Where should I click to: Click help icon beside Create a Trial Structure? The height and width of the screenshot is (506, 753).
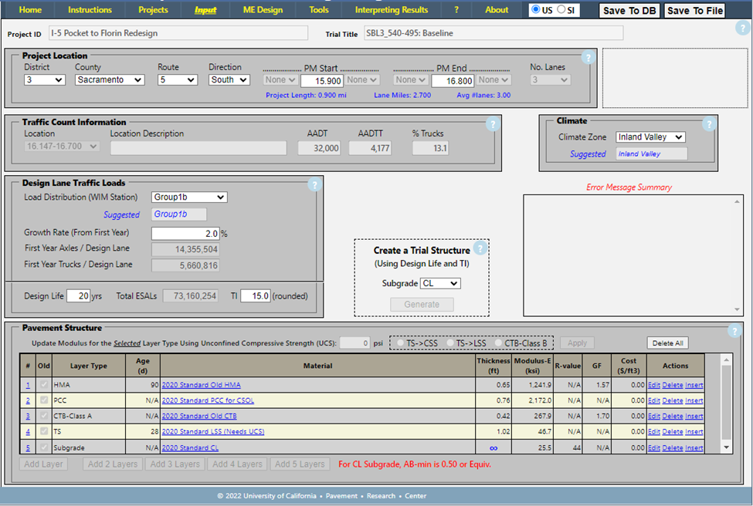point(480,248)
